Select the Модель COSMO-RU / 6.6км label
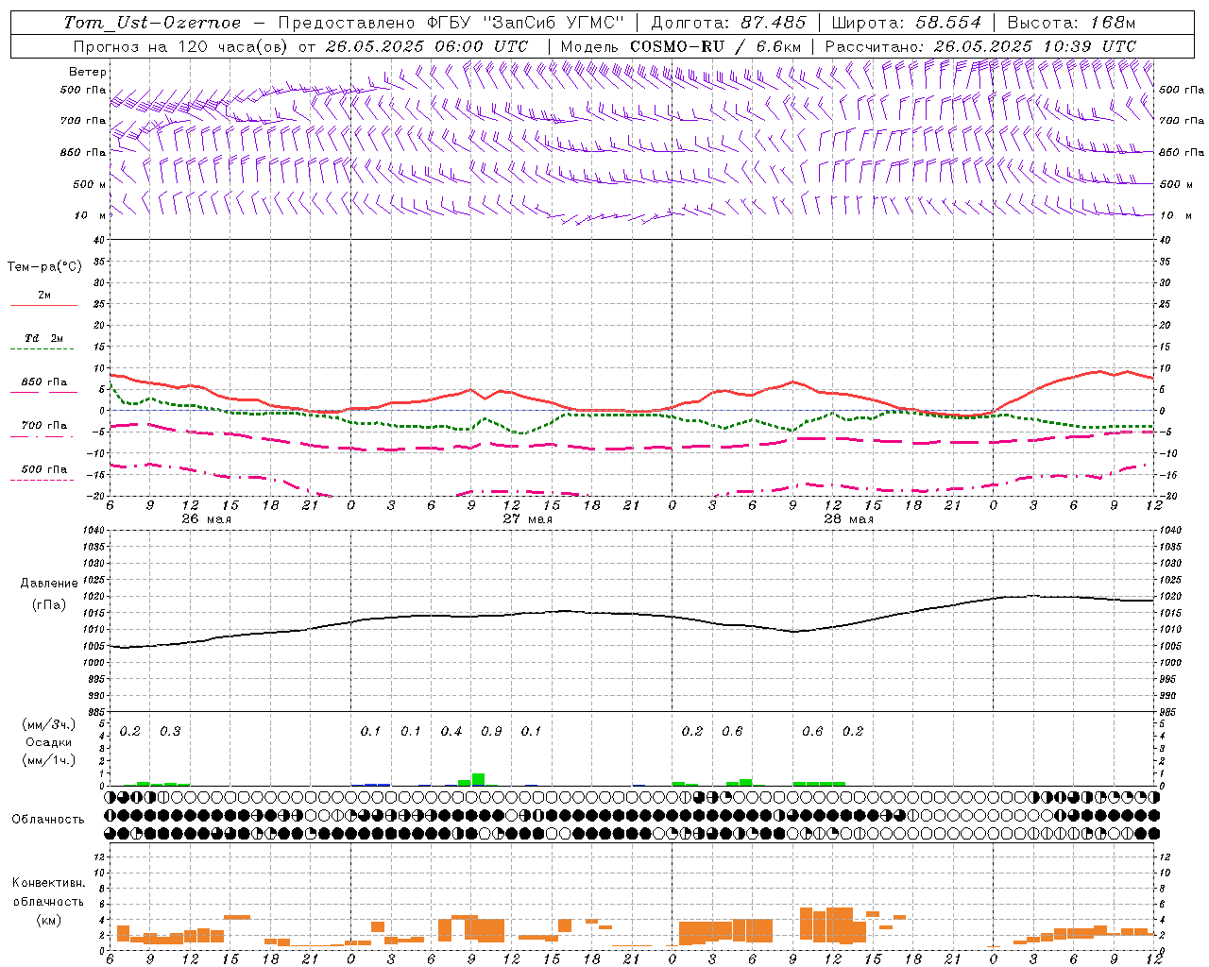Screen dimensions: 1209x967 point(681,46)
